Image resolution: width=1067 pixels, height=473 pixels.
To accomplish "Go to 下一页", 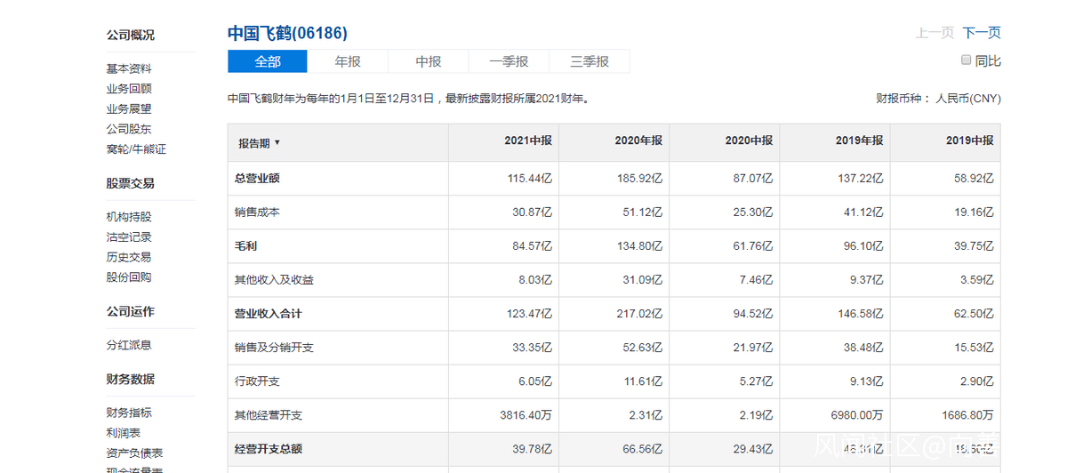I will click(x=982, y=33).
